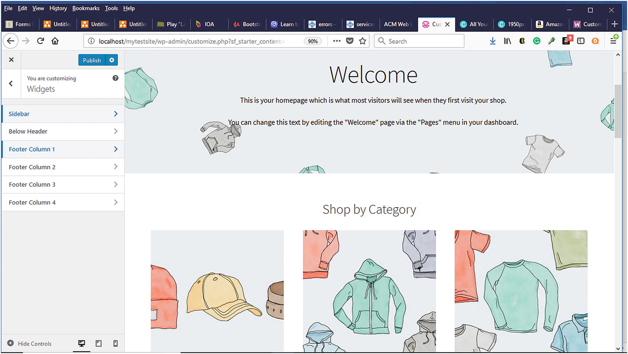Expand the Below Header widget area
The width and height of the screenshot is (628, 354).
click(63, 131)
